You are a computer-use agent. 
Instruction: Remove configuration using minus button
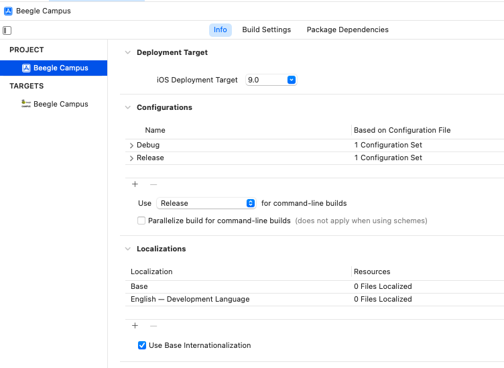point(153,184)
